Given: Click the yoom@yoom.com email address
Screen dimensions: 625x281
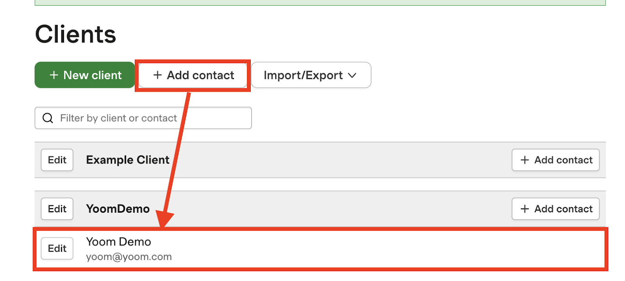Looking at the screenshot, I should pyautogui.click(x=129, y=257).
